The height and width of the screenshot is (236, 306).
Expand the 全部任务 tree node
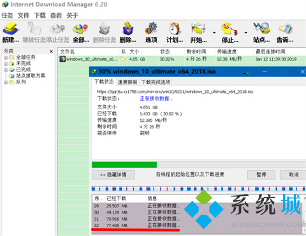pos(6,57)
